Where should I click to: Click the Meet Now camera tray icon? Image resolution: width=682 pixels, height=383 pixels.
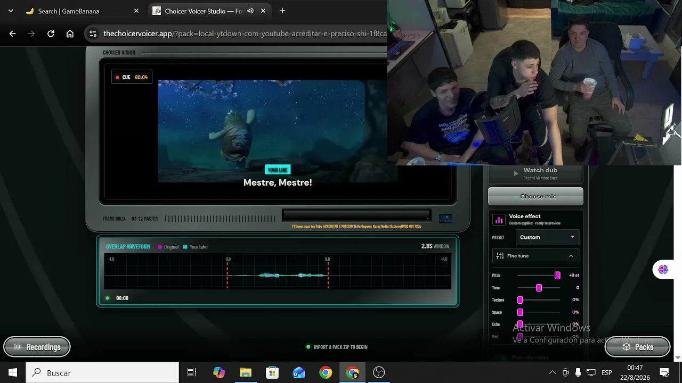coord(566,372)
